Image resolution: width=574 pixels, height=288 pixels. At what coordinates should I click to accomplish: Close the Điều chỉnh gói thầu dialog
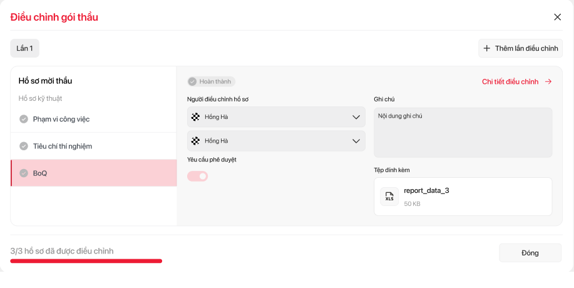pyautogui.click(x=557, y=17)
